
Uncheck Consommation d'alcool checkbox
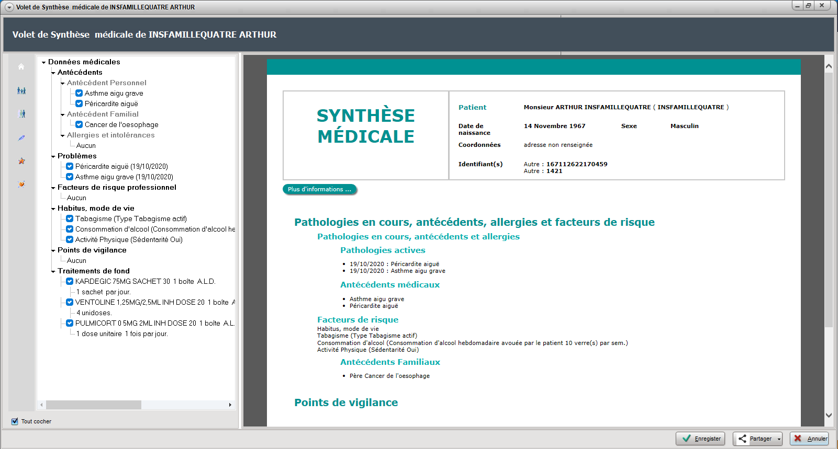pyautogui.click(x=70, y=229)
